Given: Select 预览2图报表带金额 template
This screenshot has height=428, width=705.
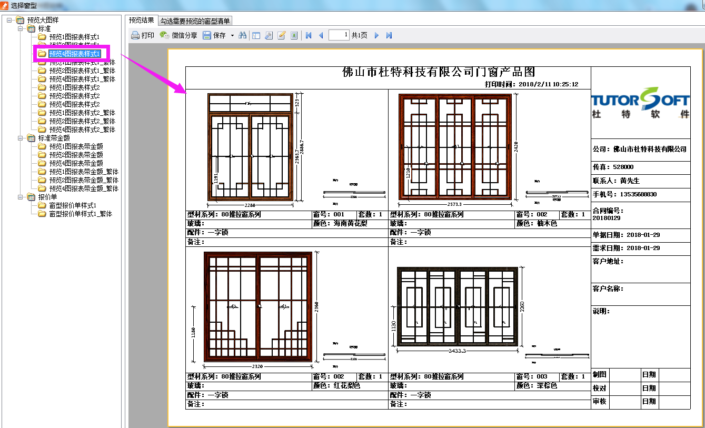Looking at the screenshot, I should 76,155.
